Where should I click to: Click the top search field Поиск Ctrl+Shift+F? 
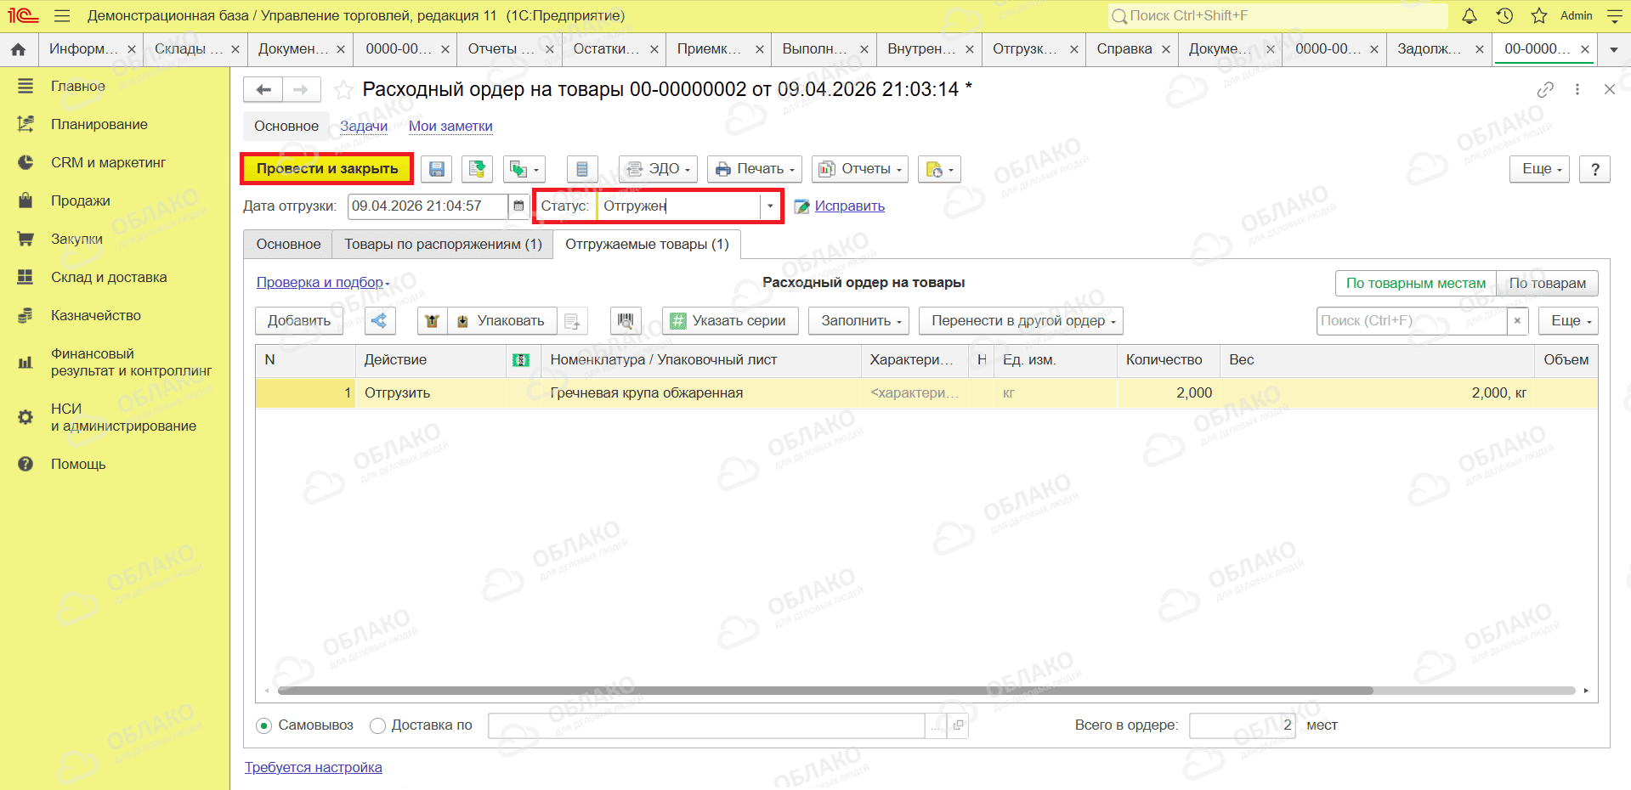pyautogui.click(x=1278, y=15)
